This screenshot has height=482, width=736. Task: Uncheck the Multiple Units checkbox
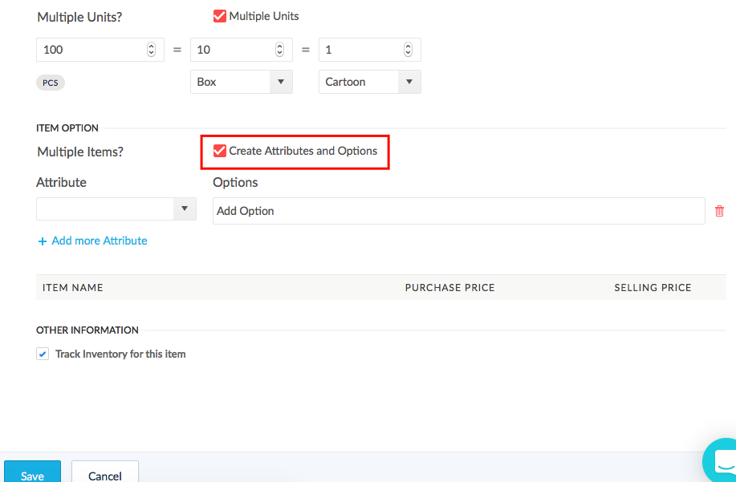click(219, 16)
